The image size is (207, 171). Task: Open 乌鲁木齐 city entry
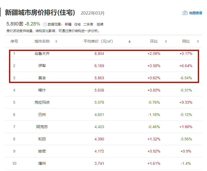[42, 54]
